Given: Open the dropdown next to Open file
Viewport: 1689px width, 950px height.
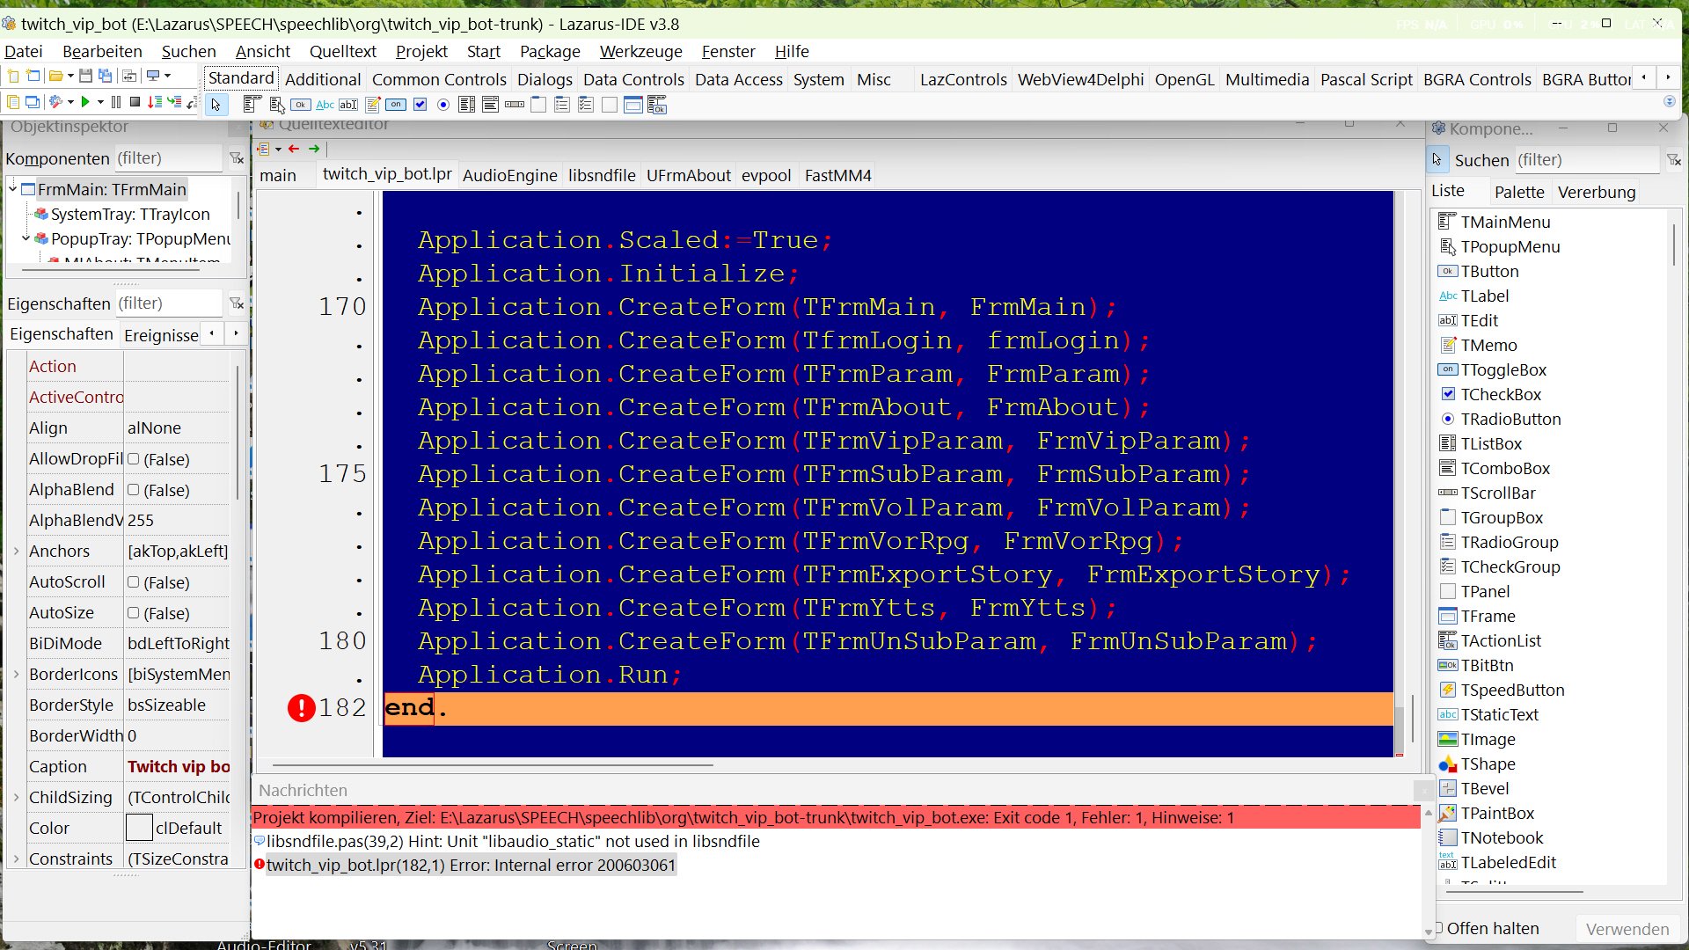Looking at the screenshot, I should pos(70,77).
